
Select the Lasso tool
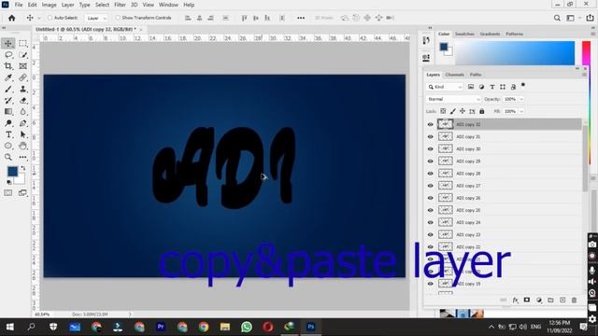(8, 55)
